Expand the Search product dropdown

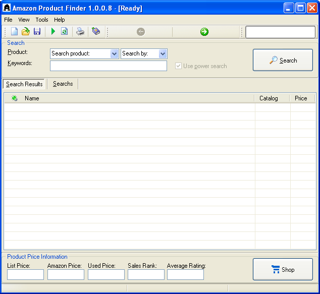[x=114, y=53]
